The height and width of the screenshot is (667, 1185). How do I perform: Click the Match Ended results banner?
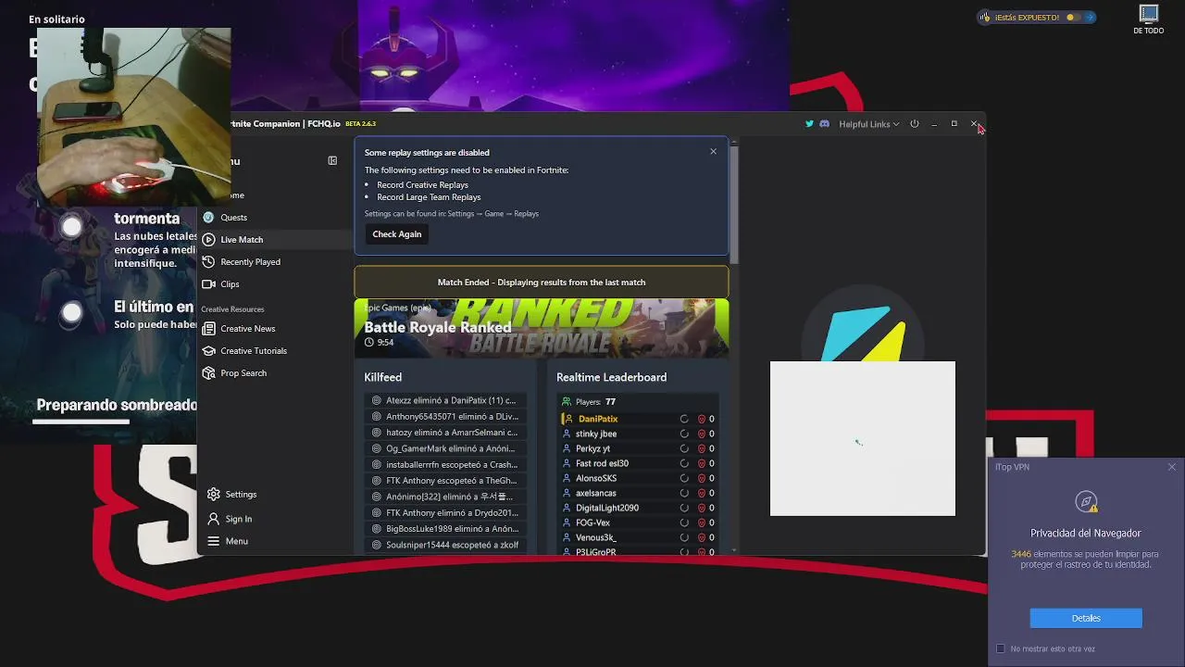542,283
